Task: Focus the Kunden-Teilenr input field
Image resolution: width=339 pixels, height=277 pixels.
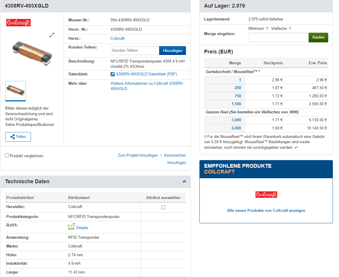Action: tap(135, 51)
